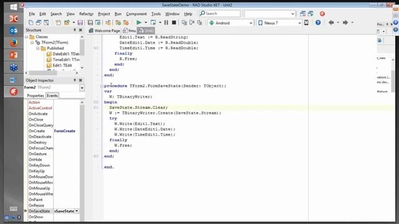Select the Events tab
Image resolution: width=399 pixels, height=224 pixels.
pyautogui.click(x=52, y=96)
